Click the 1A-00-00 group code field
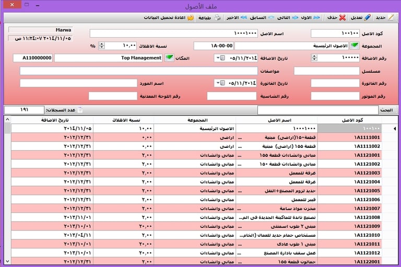This screenshot has height=267, width=401. pyautogui.click(x=214, y=46)
